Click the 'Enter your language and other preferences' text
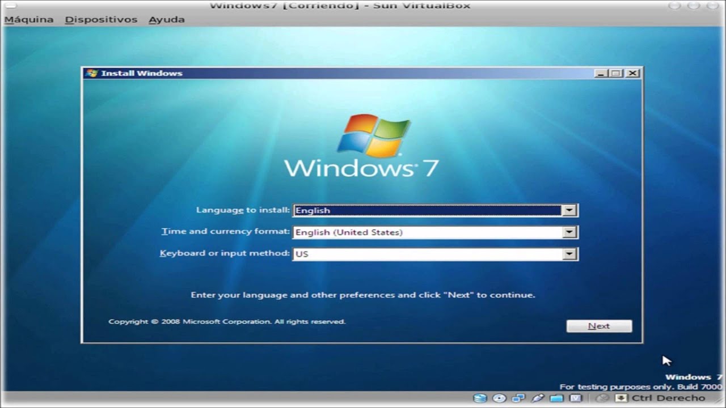 coord(363,295)
